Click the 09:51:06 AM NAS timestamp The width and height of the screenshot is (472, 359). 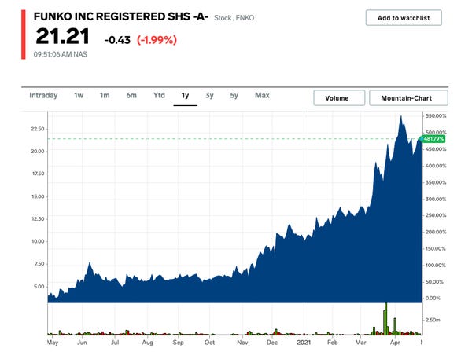[x=61, y=54]
